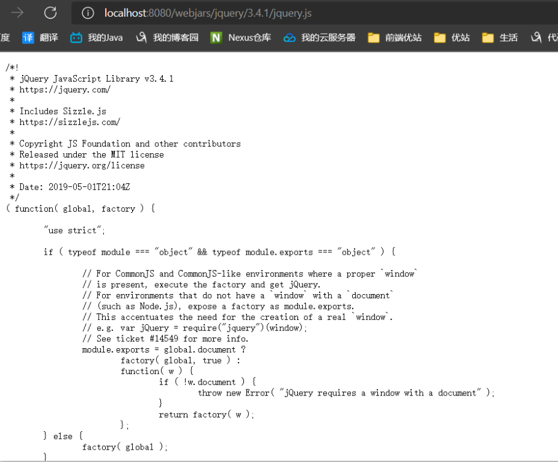Click the text "Includes Sizzle.js"
Screen dimensions: 558x462
63,111
